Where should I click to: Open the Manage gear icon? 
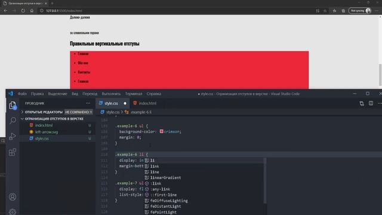click(13, 211)
